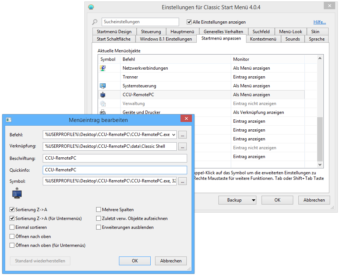Switch to Kontextmenü tab
Image resolution: width=340 pixels, height=276 pixels.
(263, 39)
